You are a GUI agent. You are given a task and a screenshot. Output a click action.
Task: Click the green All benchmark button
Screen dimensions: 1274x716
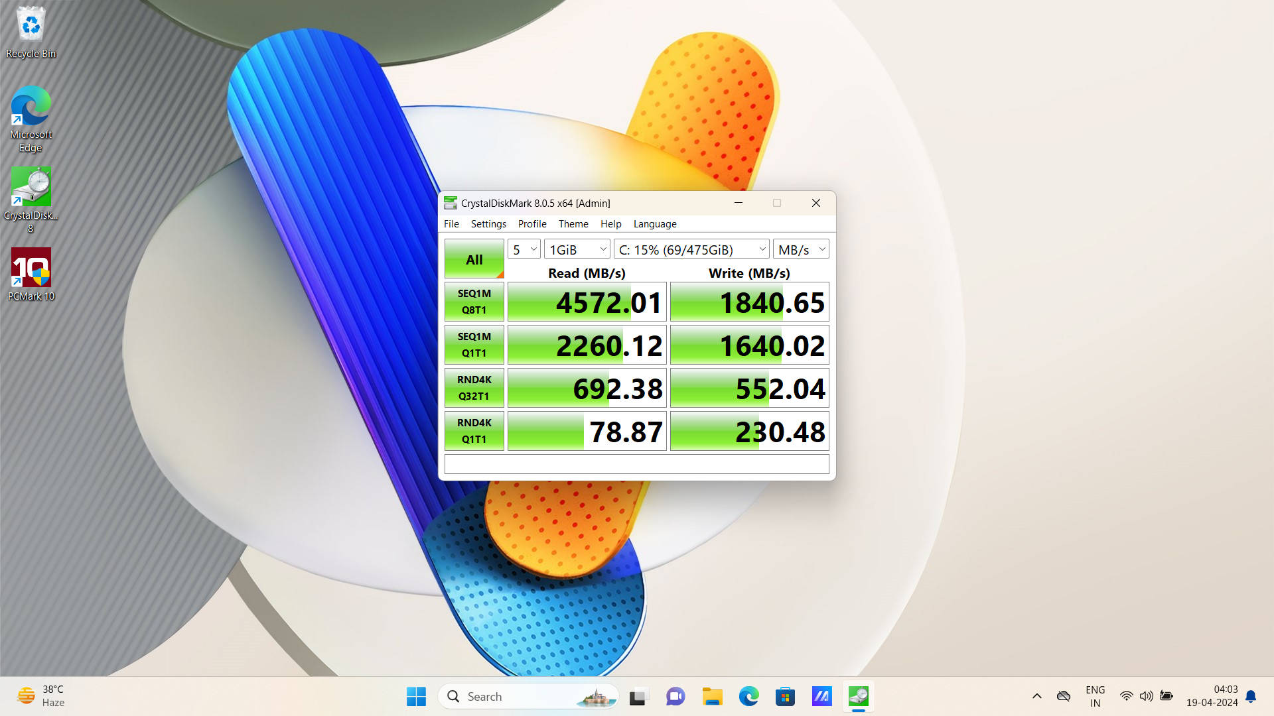click(x=474, y=259)
